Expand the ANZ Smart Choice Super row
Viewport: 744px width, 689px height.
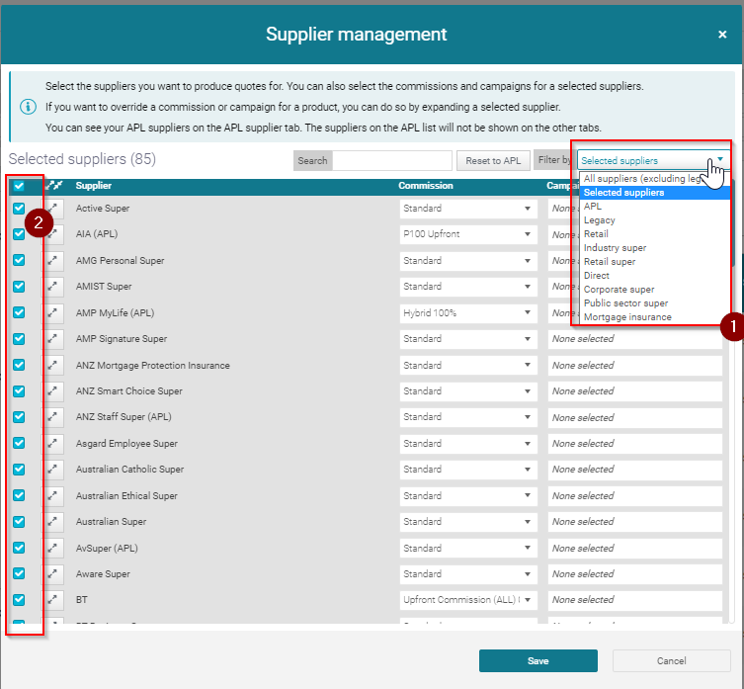53,391
